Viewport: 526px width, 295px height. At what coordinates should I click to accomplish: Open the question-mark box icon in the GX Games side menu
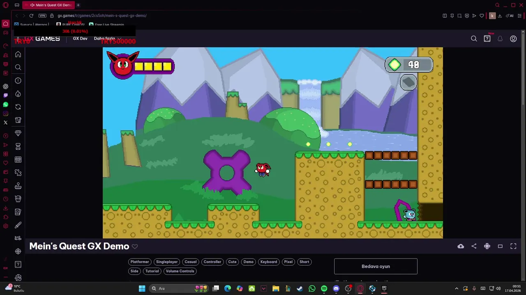18,264
